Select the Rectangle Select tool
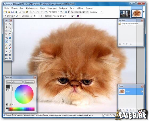The height and width of the screenshot is (121, 149). [x=6, y=24]
